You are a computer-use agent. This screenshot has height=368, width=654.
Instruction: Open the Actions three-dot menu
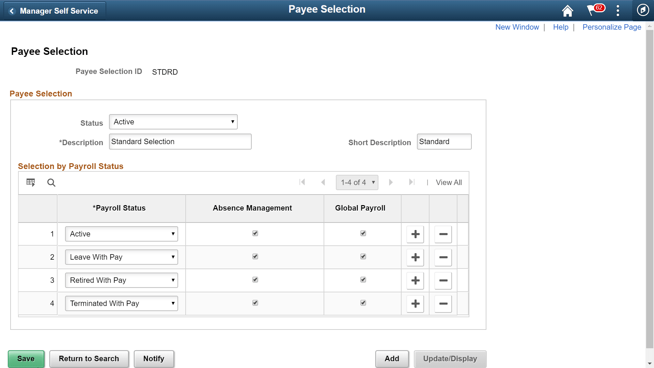click(x=618, y=11)
